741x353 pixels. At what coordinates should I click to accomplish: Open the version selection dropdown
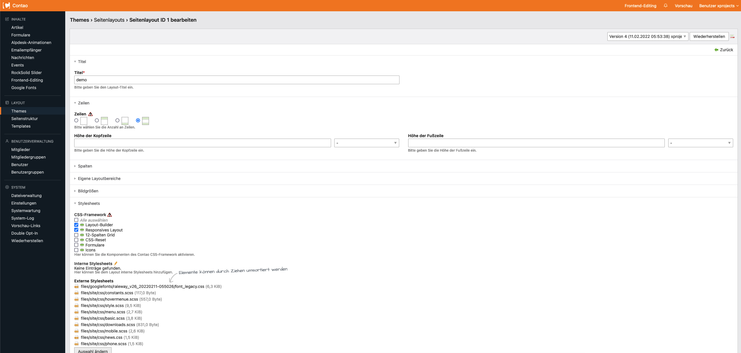pyautogui.click(x=647, y=36)
